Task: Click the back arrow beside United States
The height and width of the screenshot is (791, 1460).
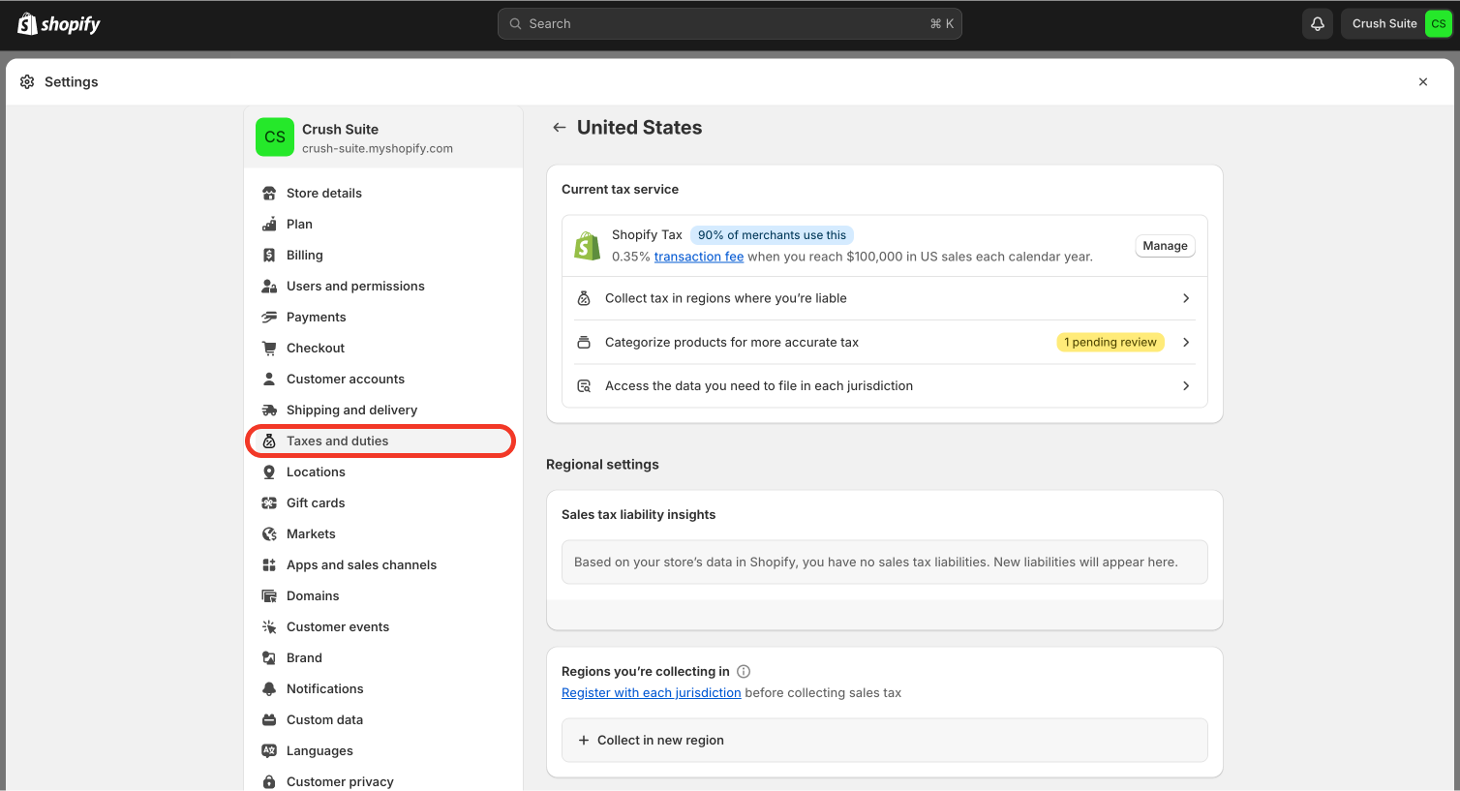Action: 559,128
